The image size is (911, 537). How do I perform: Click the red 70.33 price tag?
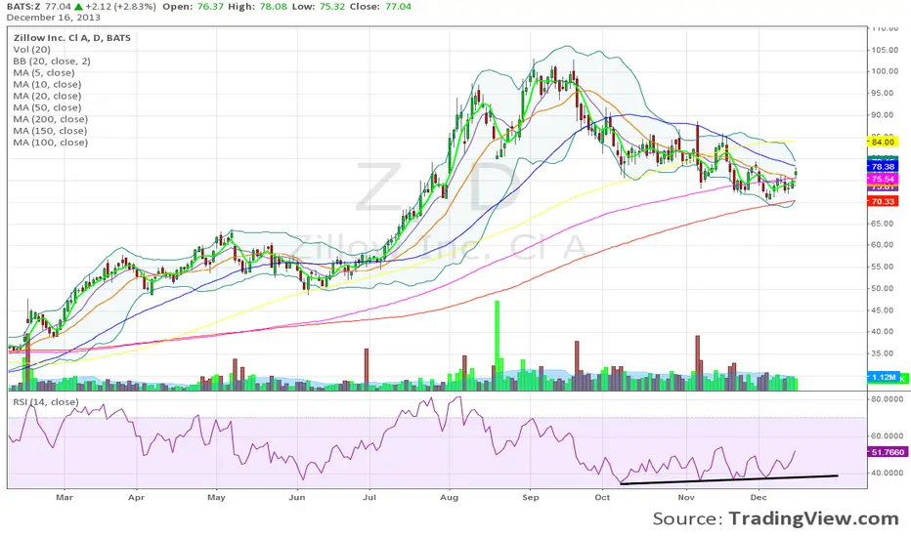tap(883, 201)
